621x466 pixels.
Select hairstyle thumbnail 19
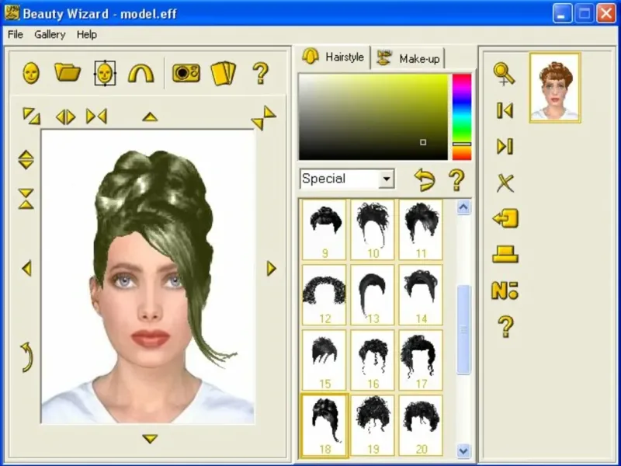pyautogui.click(x=373, y=425)
